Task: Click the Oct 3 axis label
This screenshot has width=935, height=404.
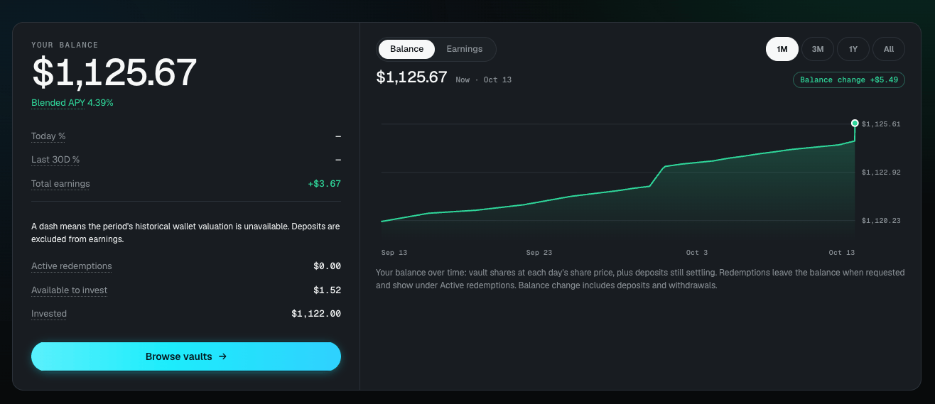Action: point(697,253)
